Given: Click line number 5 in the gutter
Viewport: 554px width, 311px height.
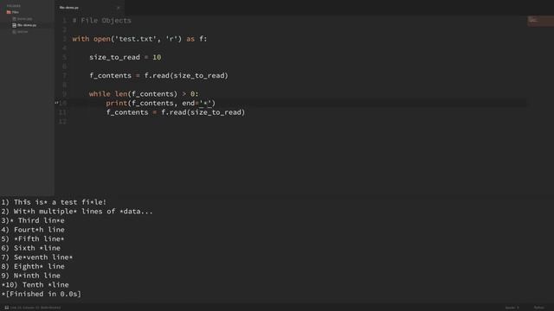Looking at the screenshot, I should (64, 57).
